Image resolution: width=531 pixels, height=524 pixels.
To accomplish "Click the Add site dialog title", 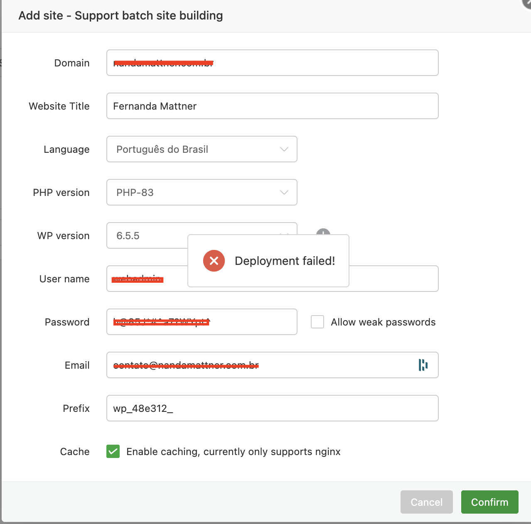I will pos(120,16).
